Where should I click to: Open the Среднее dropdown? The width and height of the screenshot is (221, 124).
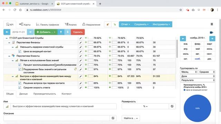click(x=206, y=72)
